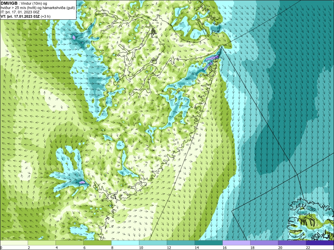Click the 18–20 m/s purple legend swatch
Image resolution: width=334 pixels, height=250 pixels.
click(264, 243)
